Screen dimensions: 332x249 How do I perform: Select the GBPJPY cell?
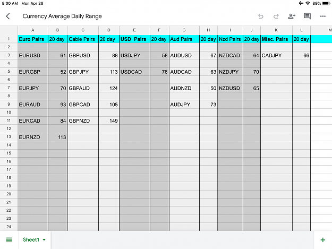(83, 72)
